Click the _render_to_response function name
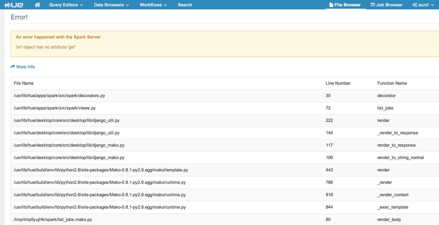 tap(398, 133)
